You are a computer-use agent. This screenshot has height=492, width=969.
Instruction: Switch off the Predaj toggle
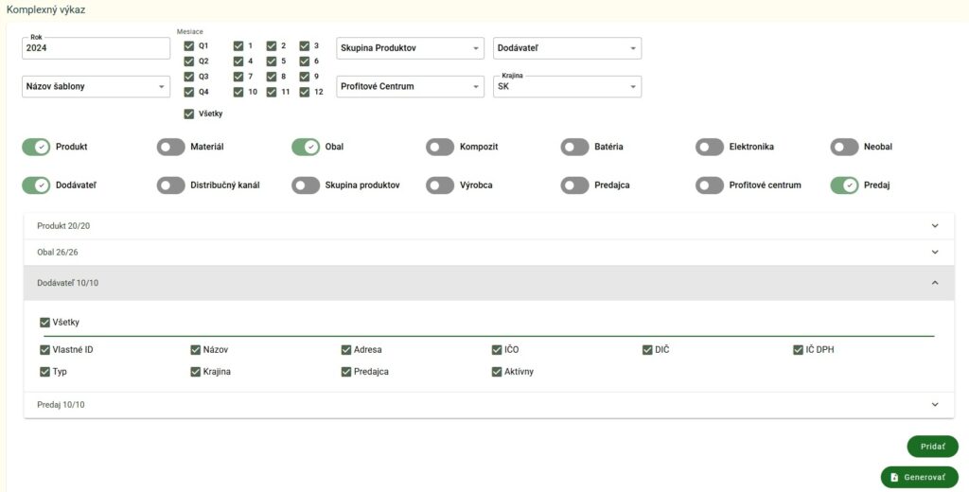(844, 185)
